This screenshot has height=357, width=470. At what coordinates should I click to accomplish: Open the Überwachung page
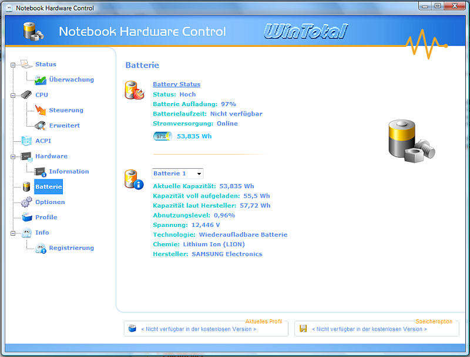click(x=71, y=80)
